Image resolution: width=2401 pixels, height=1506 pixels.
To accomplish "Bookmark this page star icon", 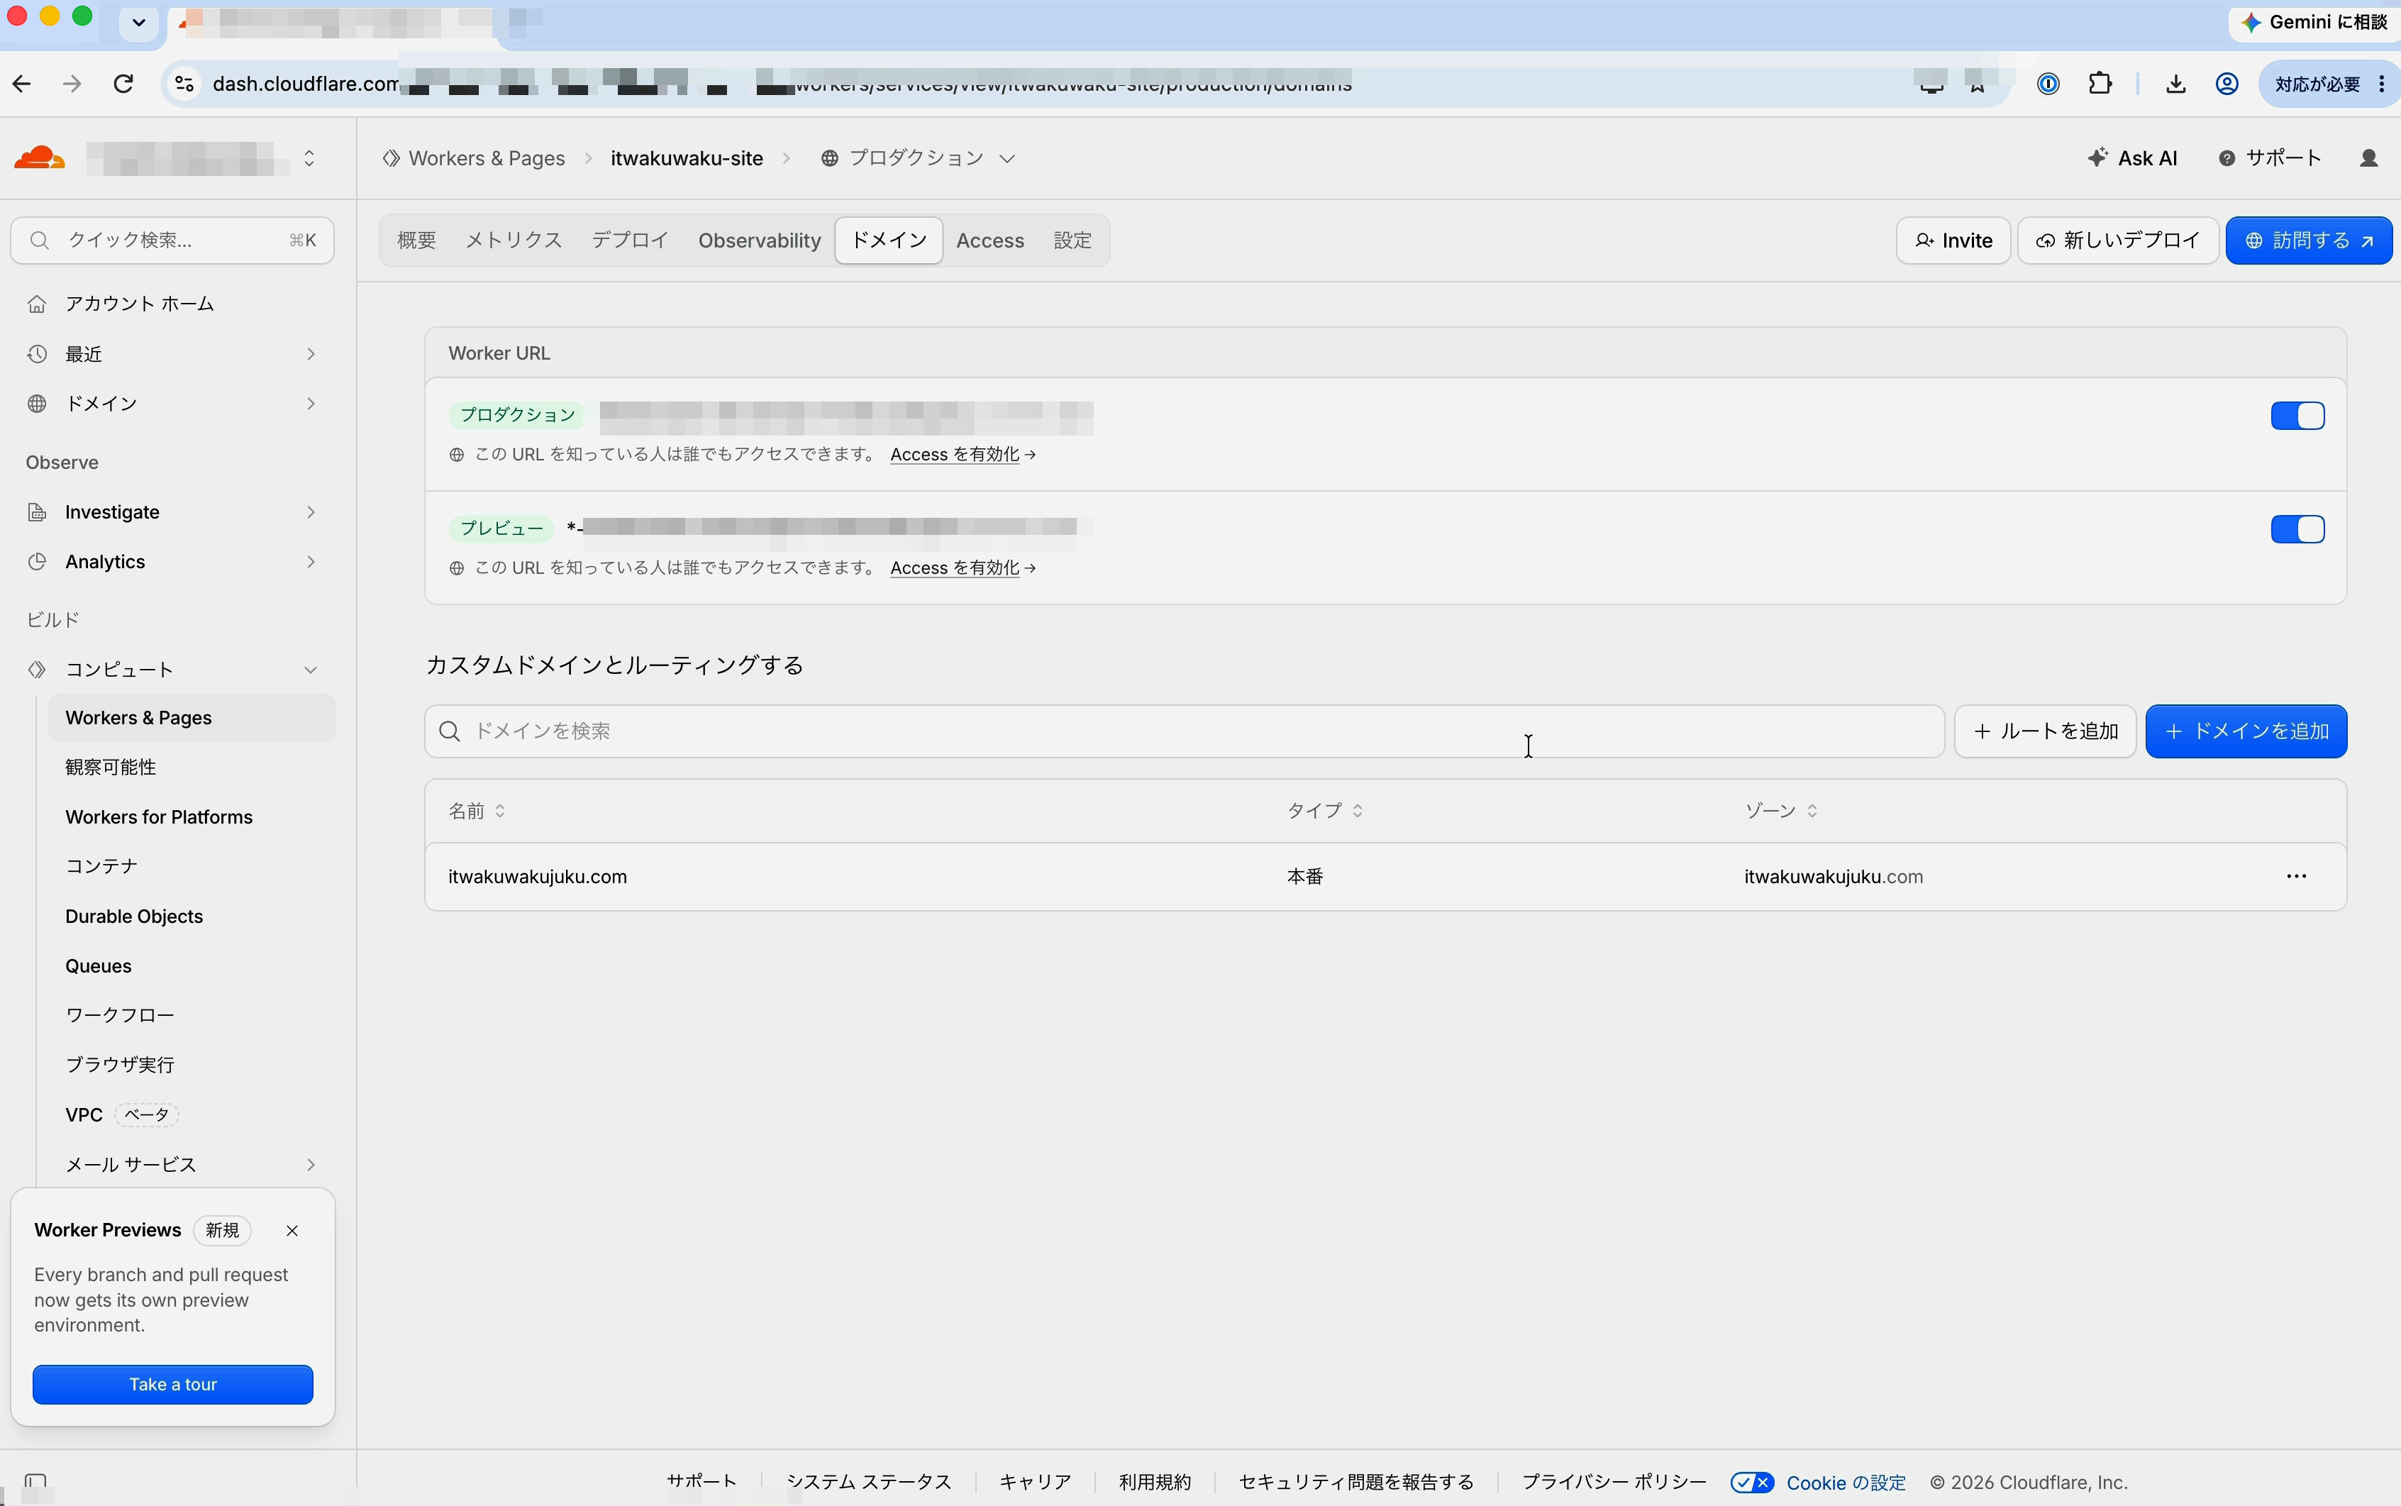I will (1978, 84).
